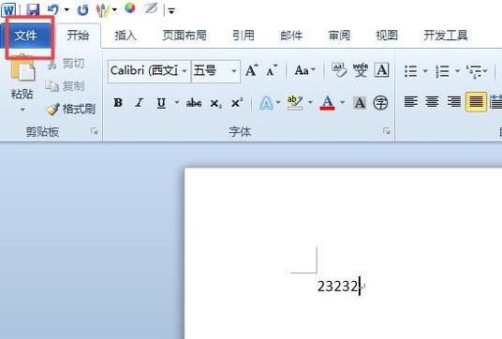
Task: Open the 页面布局 tab
Action: pyautogui.click(x=185, y=36)
